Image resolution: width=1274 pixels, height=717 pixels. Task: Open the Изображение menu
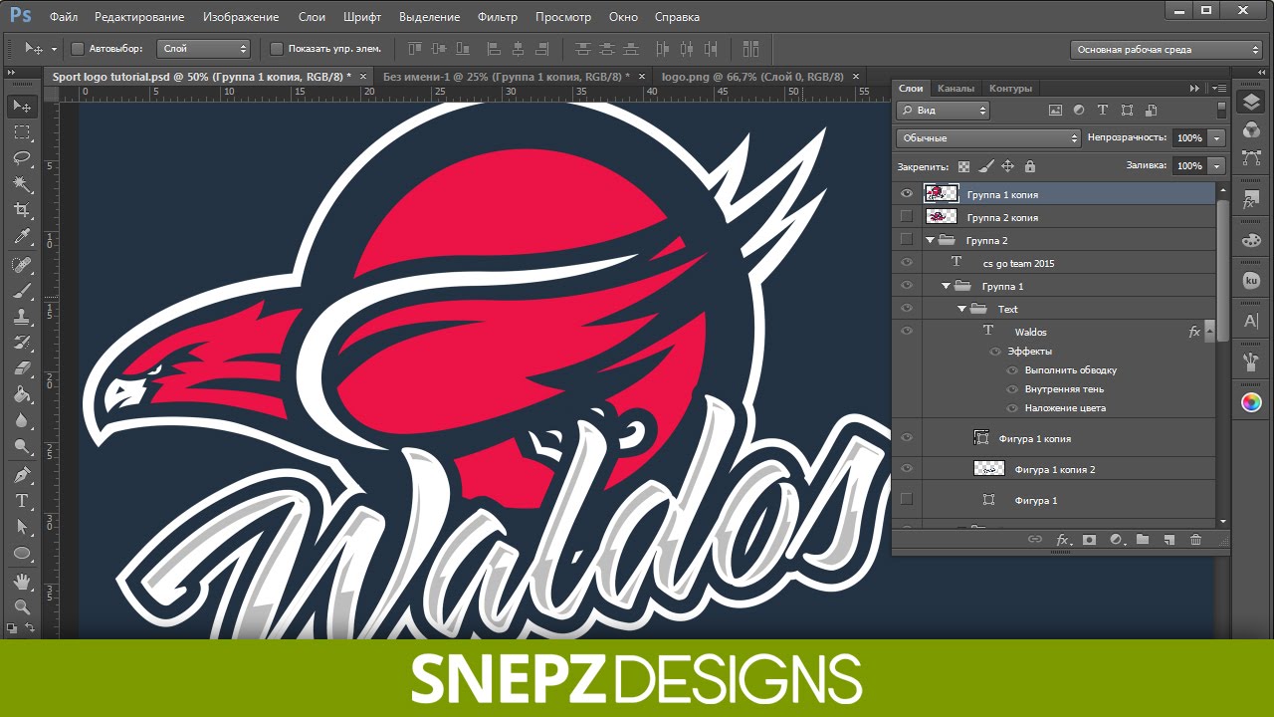(x=241, y=17)
